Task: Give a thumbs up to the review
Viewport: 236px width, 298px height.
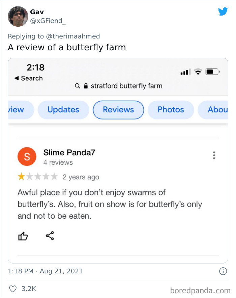Action: [23, 236]
